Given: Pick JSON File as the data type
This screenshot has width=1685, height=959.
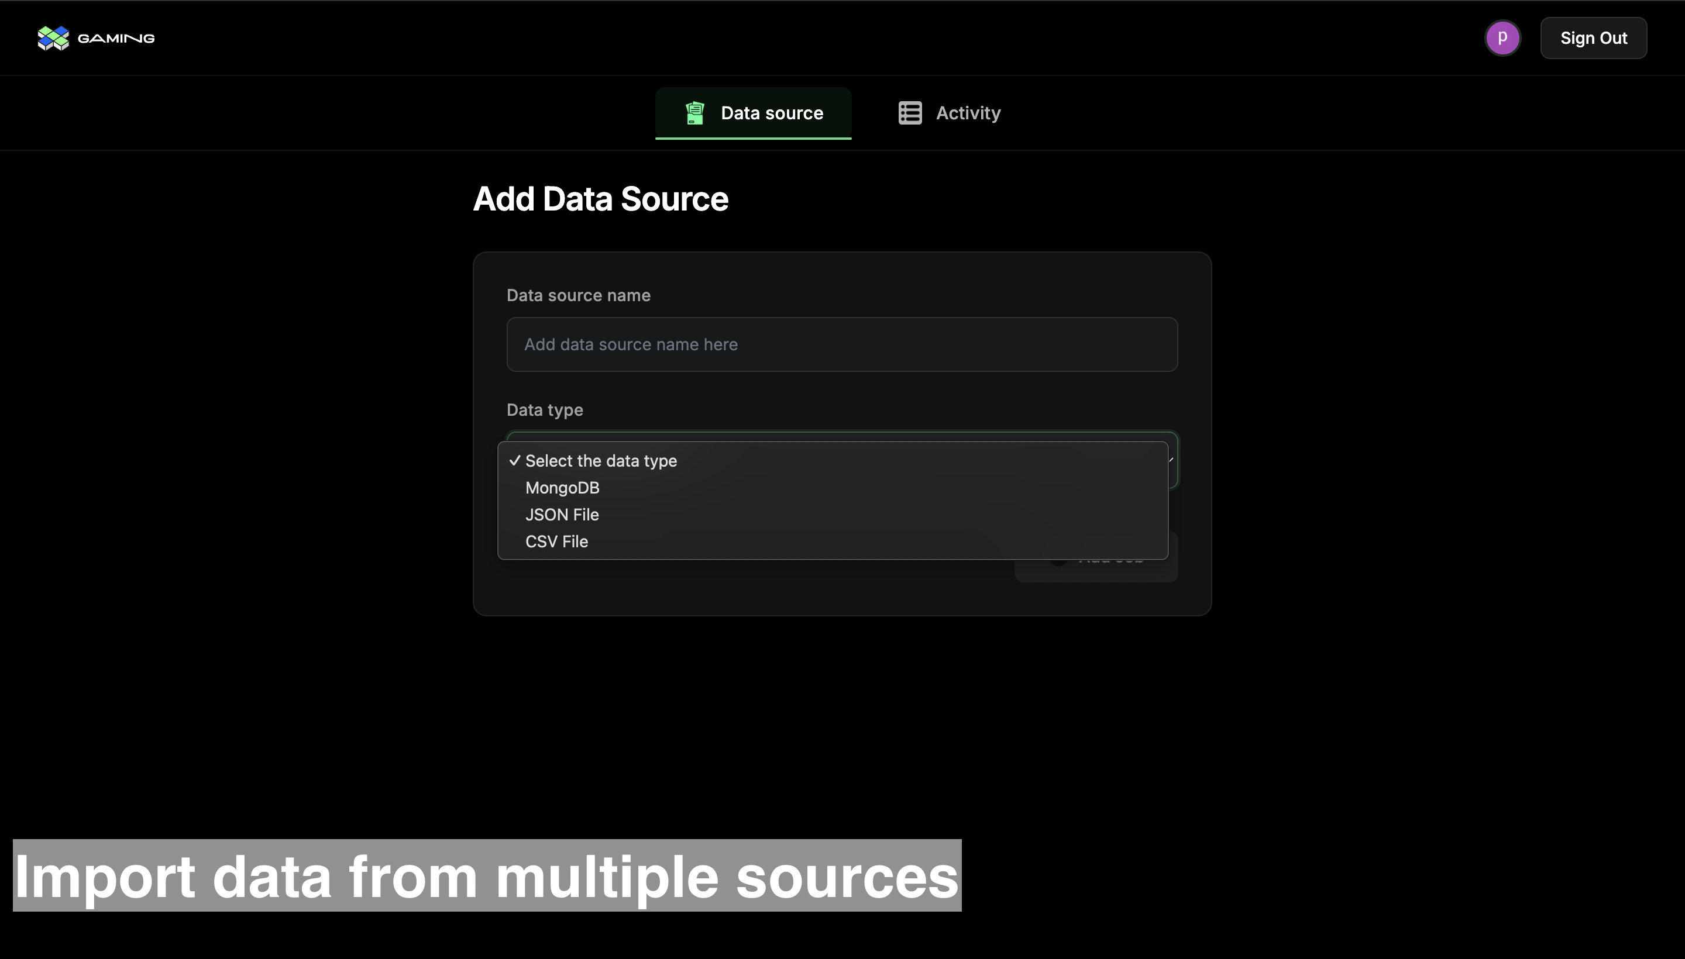Looking at the screenshot, I should pos(562,515).
